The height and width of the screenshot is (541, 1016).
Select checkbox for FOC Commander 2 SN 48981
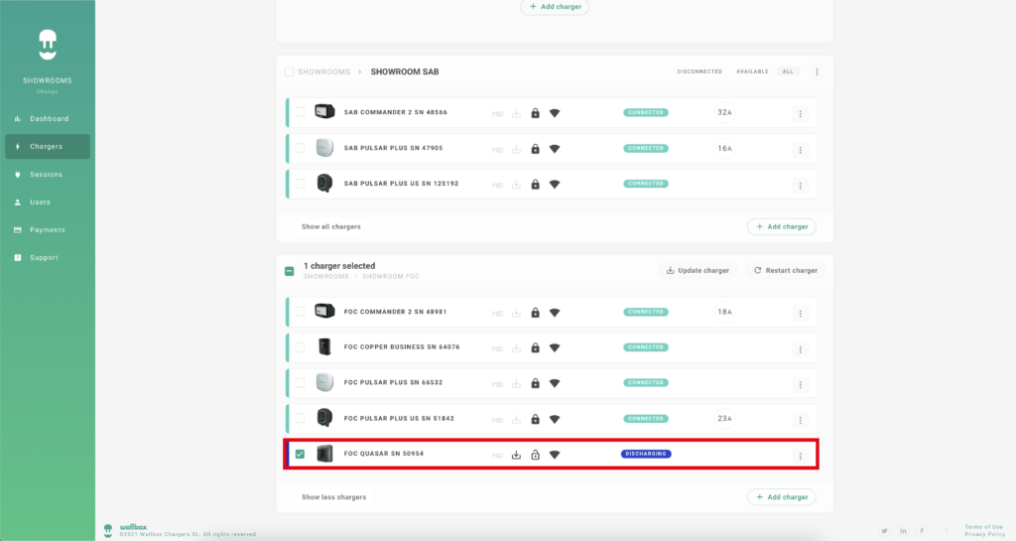300,312
